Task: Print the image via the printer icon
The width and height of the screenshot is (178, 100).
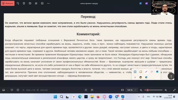Action: (30, 3)
